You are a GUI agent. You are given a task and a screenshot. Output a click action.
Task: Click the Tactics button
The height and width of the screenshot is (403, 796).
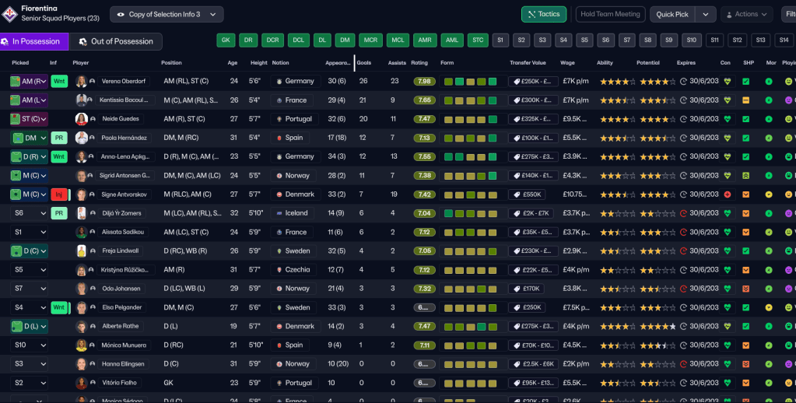tap(543, 14)
